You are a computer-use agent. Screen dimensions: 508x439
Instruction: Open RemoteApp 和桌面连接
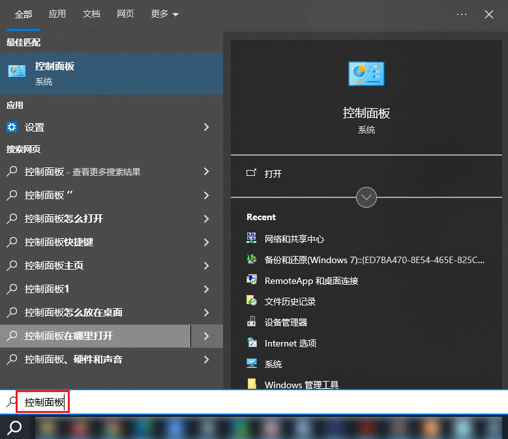click(311, 281)
